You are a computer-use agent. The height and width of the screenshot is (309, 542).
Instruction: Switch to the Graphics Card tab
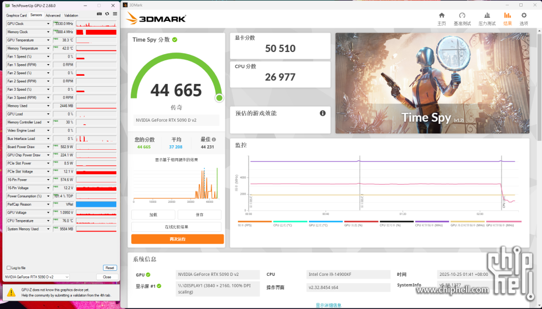16,15
